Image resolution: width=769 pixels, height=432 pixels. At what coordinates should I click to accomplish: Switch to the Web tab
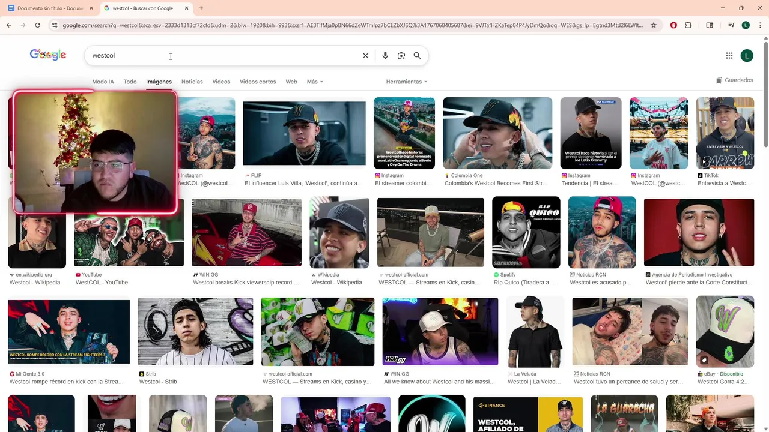point(291,82)
